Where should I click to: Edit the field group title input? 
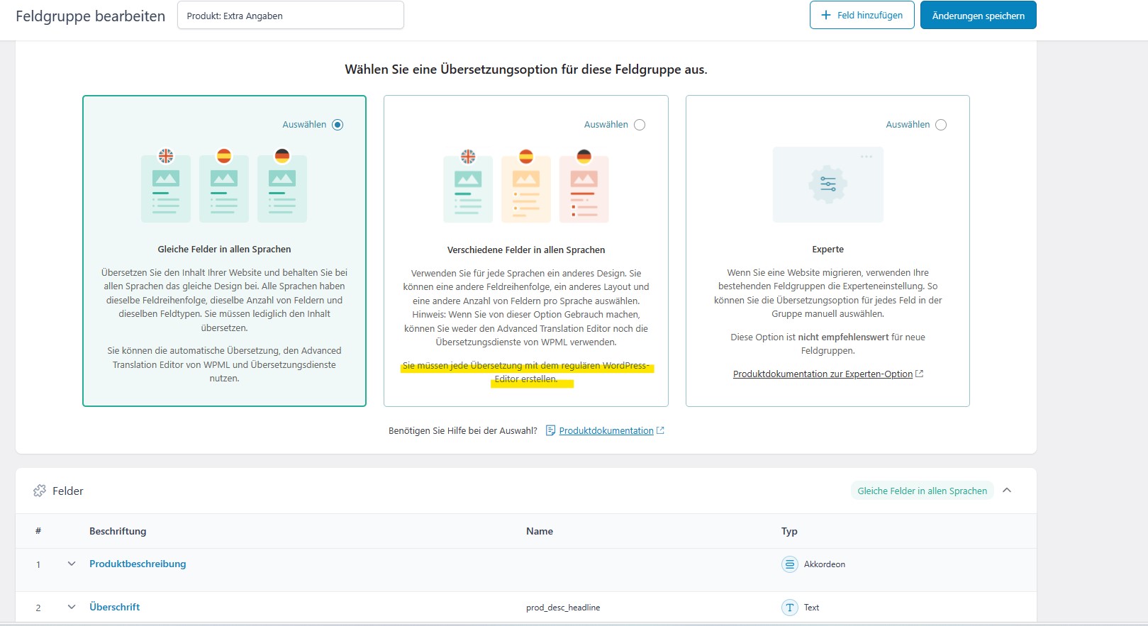(x=291, y=15)
